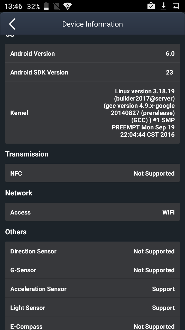Tap the Device Information title

pyautogui.click(x=92, y=24)
